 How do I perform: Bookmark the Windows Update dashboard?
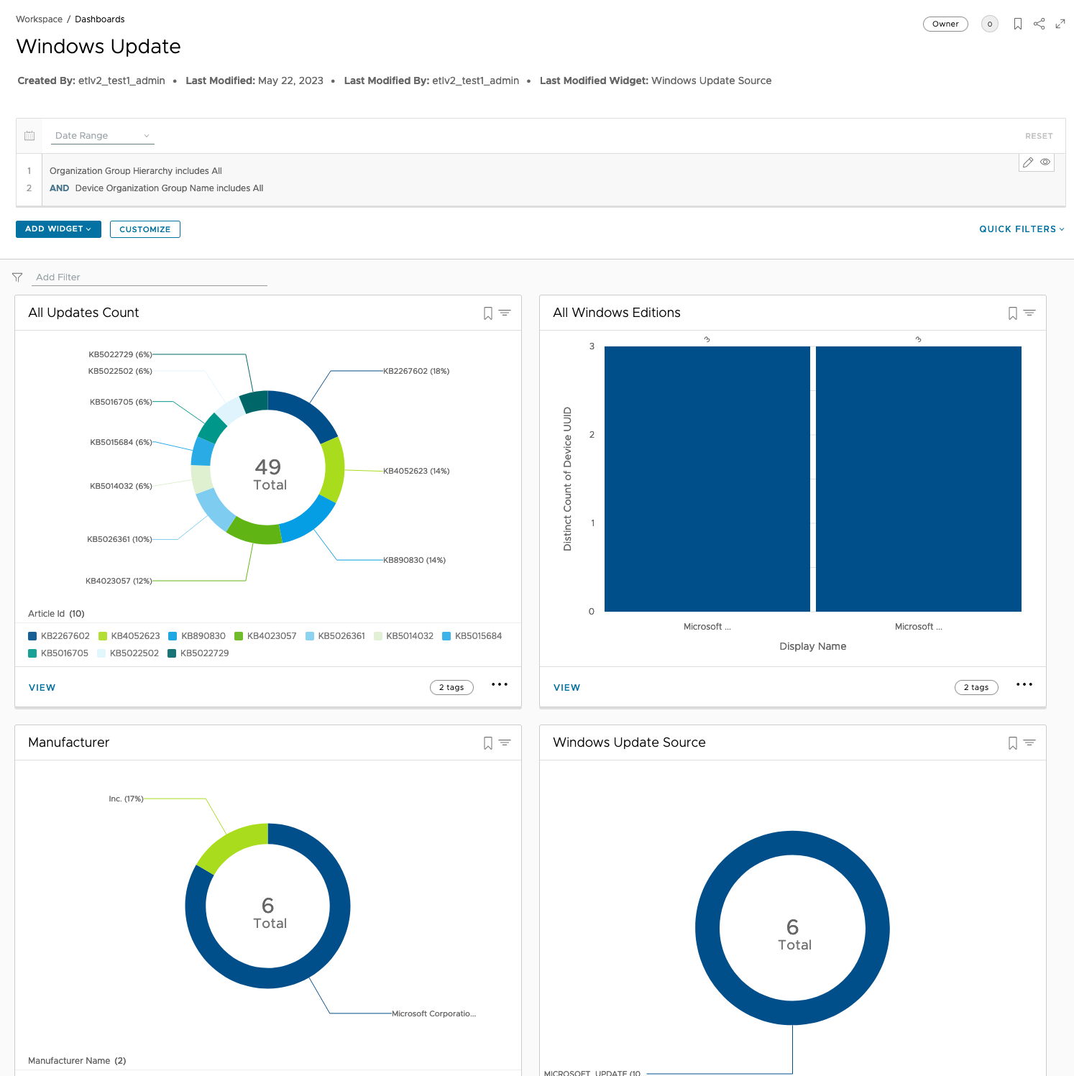[x=1017, y=23]
